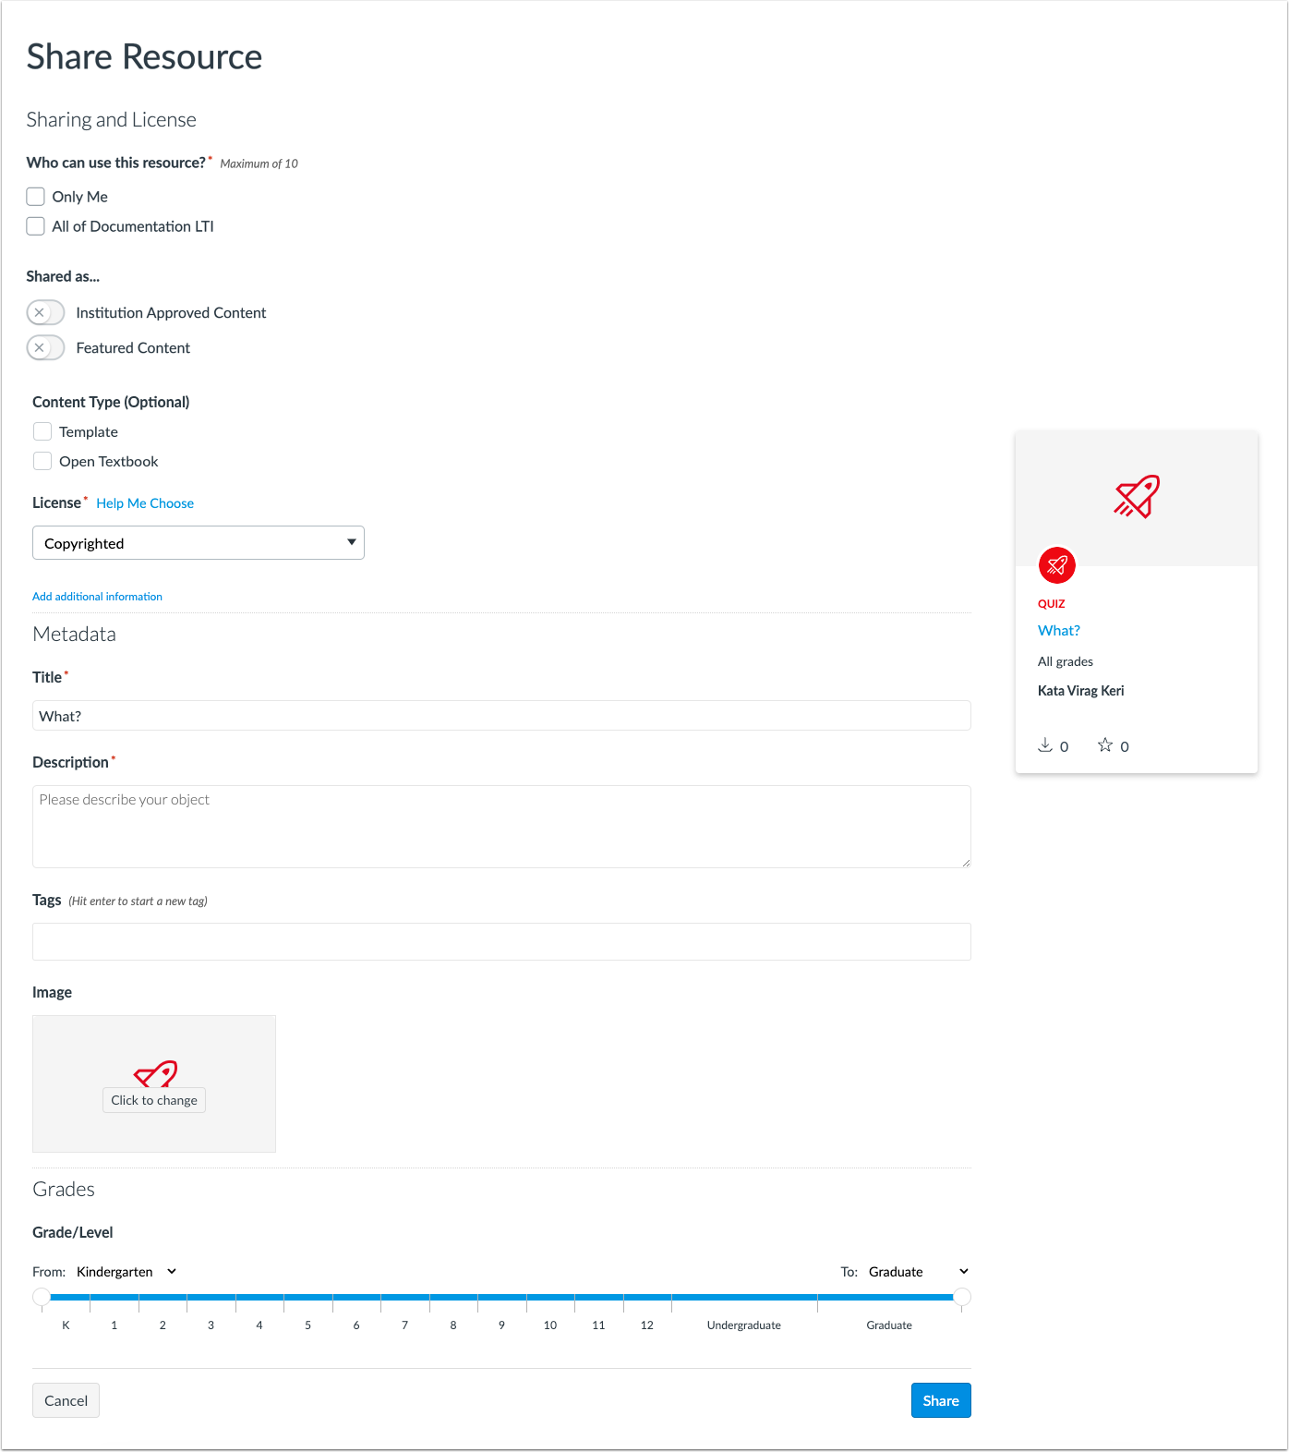This screenshot has width=1289, height=1452.
Task: Click the K label on grade scale
Action: click(x=66, y=1325)
